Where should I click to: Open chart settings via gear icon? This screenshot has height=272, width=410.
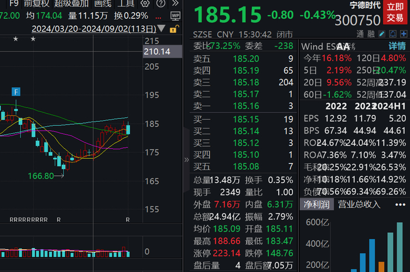(145, 4)
